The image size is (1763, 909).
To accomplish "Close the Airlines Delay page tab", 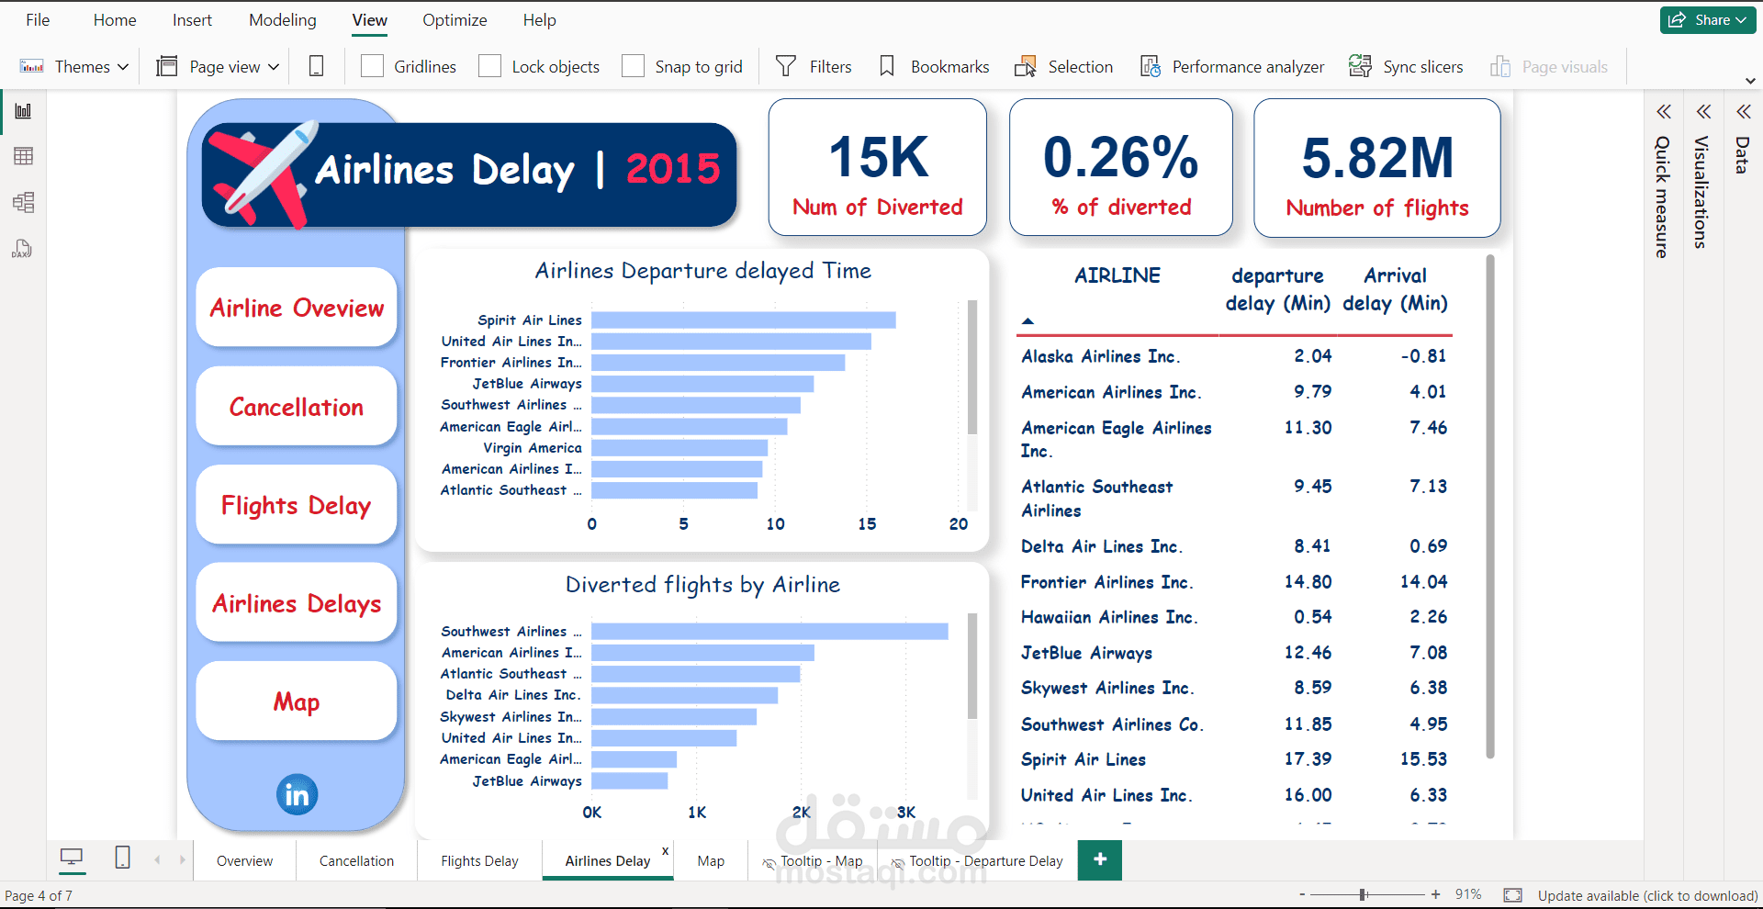I will tap(666, 851).
